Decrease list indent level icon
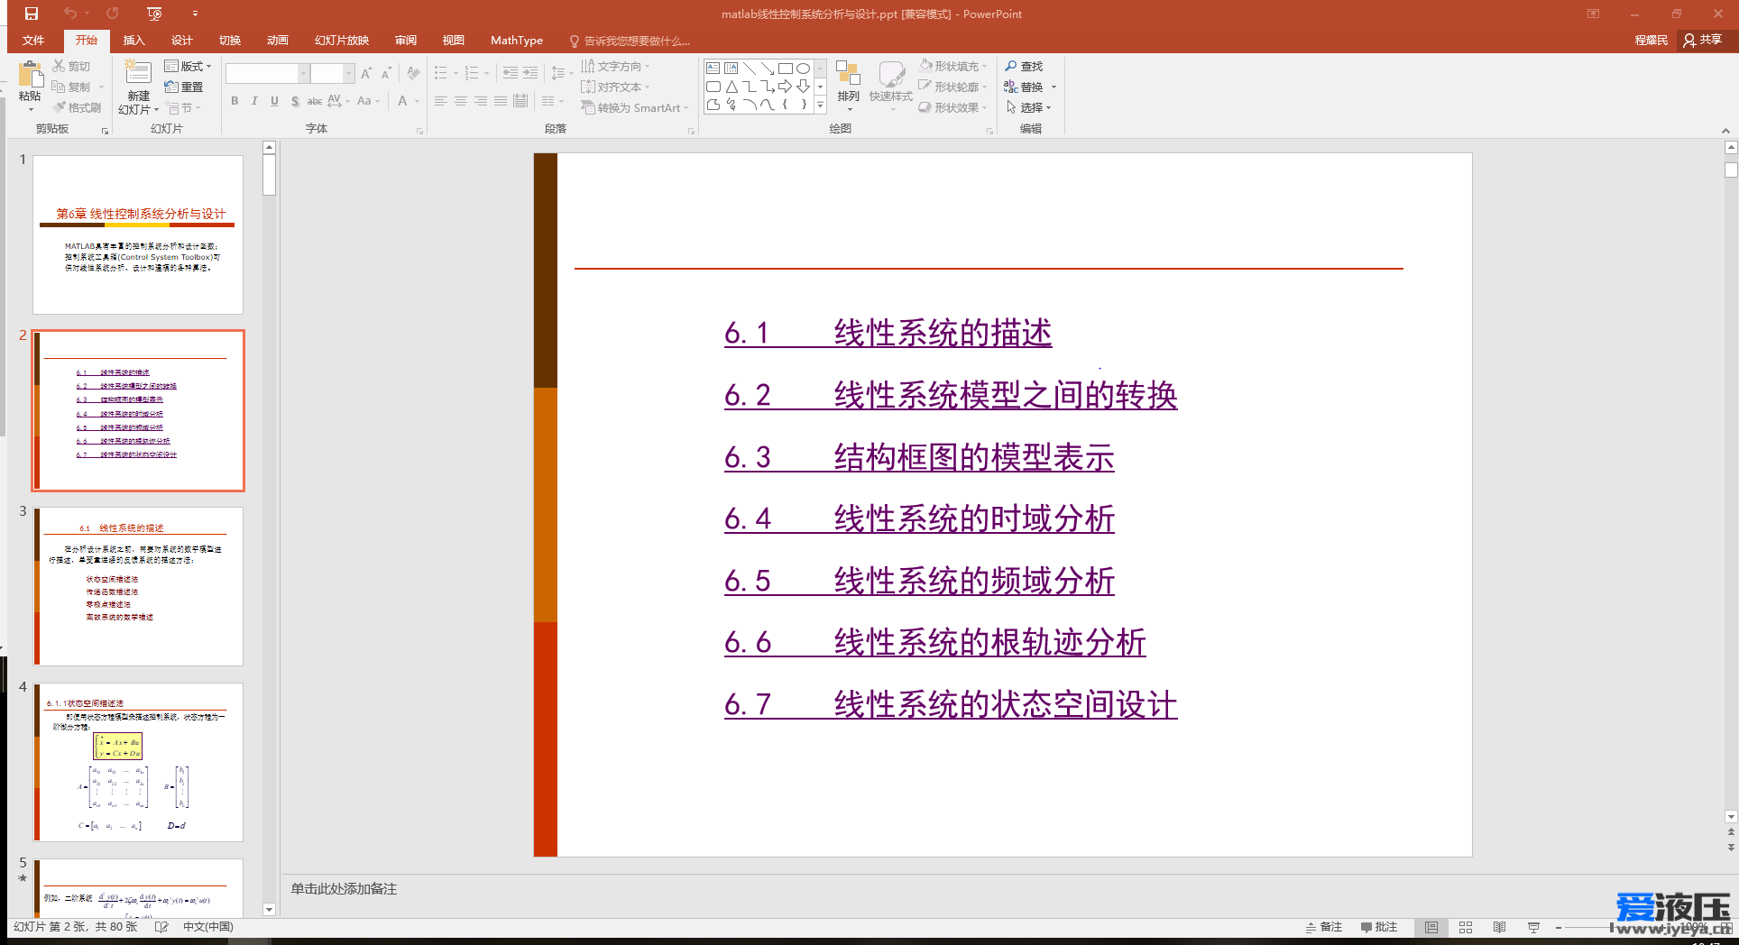 [511, 73]
